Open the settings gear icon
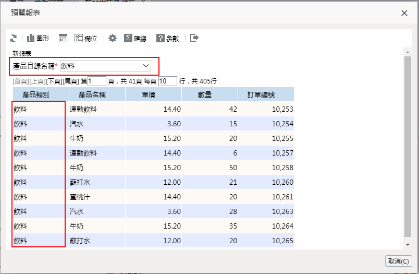The image size is (419, 274). 113,38
